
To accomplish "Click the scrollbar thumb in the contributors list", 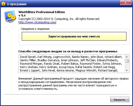I will tap(127, 61).
